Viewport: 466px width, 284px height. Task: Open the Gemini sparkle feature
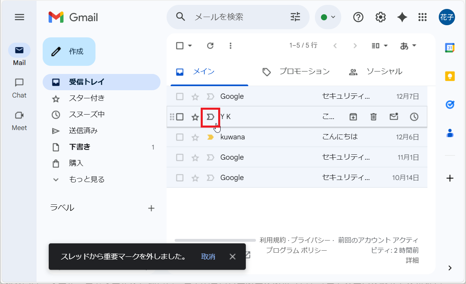pyautogui.click(x=402, y=17)
